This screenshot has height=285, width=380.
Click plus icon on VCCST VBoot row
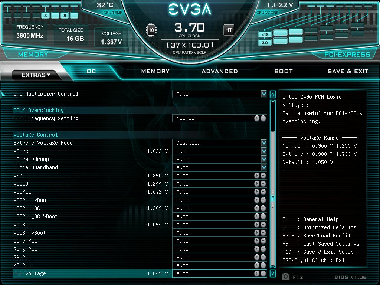point(257,233)
